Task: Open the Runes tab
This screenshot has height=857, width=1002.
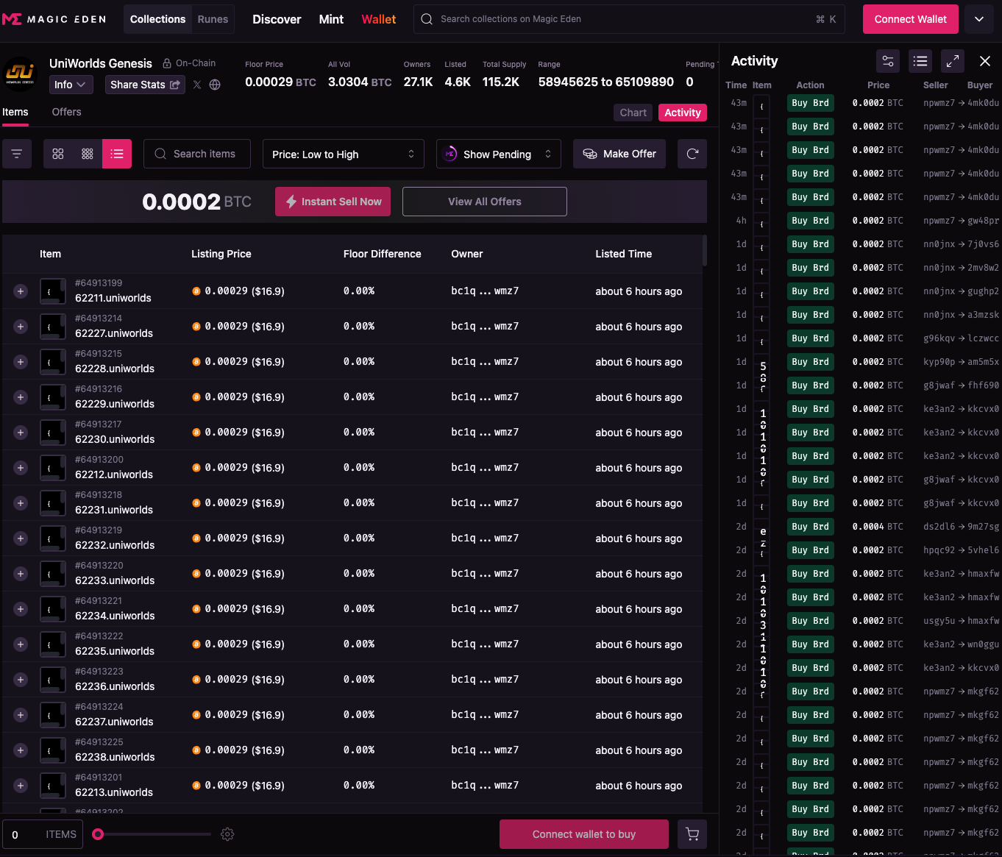Action: coord(213,19)
